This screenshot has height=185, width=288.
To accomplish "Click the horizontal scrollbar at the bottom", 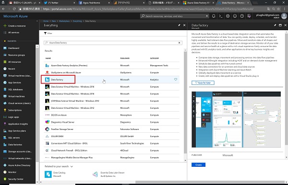I will pos(210,182).
